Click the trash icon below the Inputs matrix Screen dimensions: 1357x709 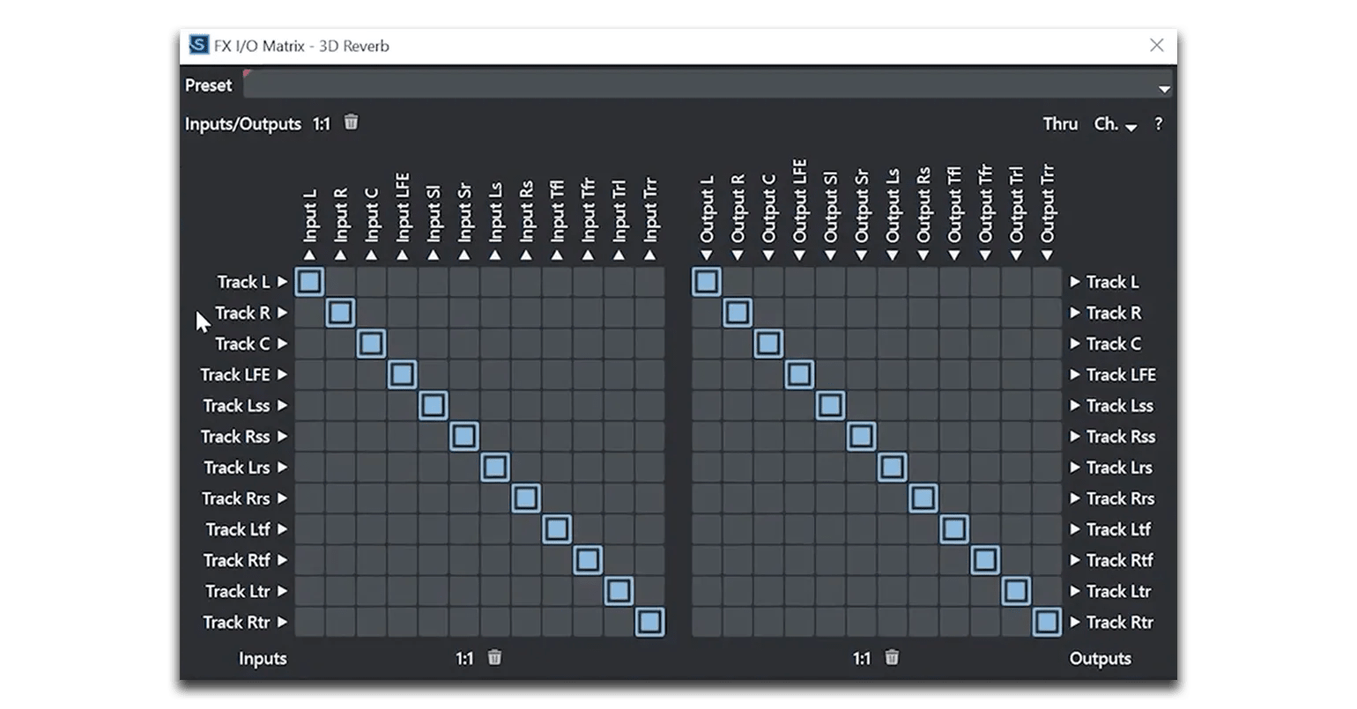495,657
